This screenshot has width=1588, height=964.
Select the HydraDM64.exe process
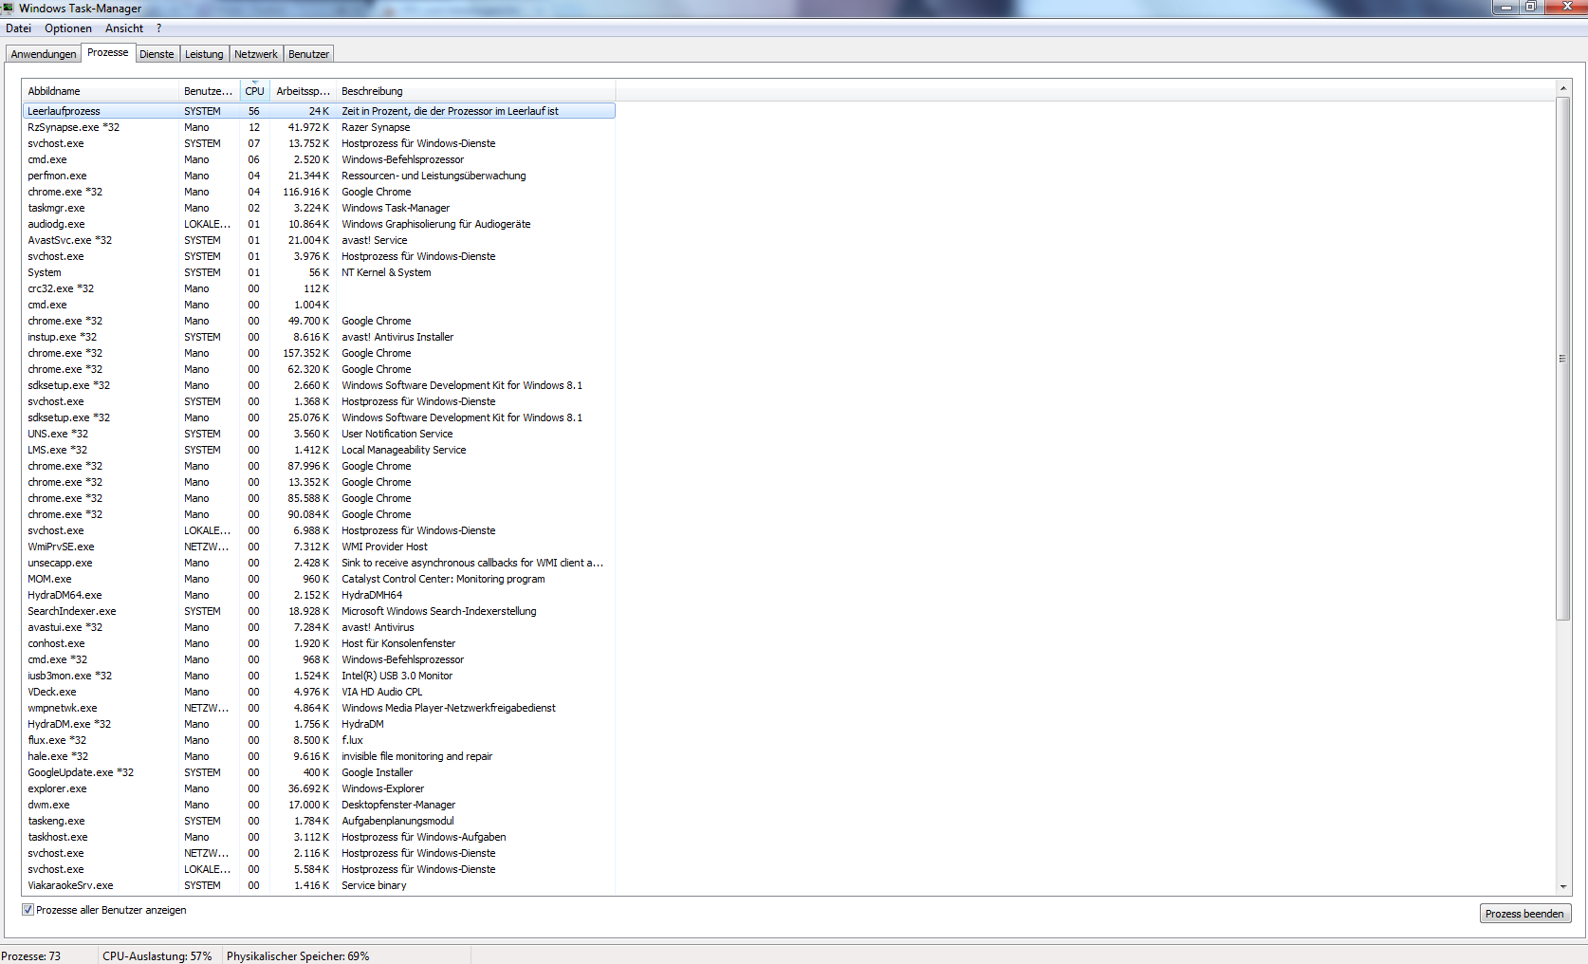click(319, 595)
